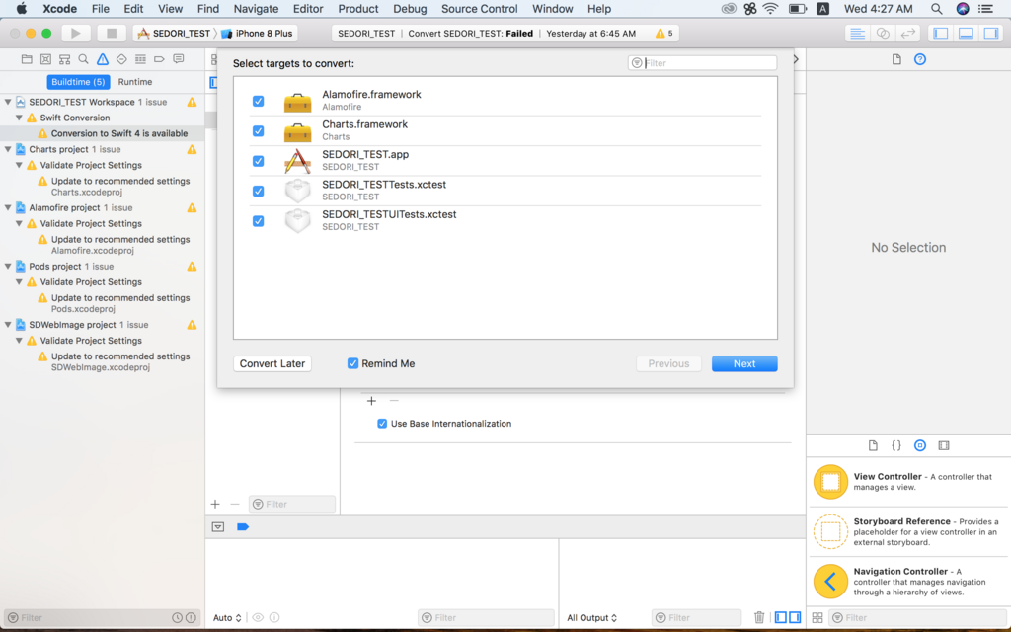Click the Run (play) button in toolbar
Image resolution: width=1011 pixels, height=632 pixels.
(x=75, y=33)
